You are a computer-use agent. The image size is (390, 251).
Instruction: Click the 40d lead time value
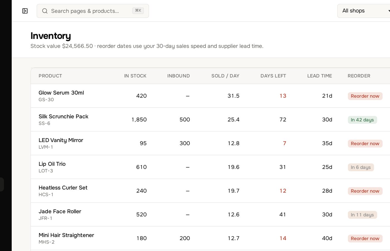(x=327, y=238)
